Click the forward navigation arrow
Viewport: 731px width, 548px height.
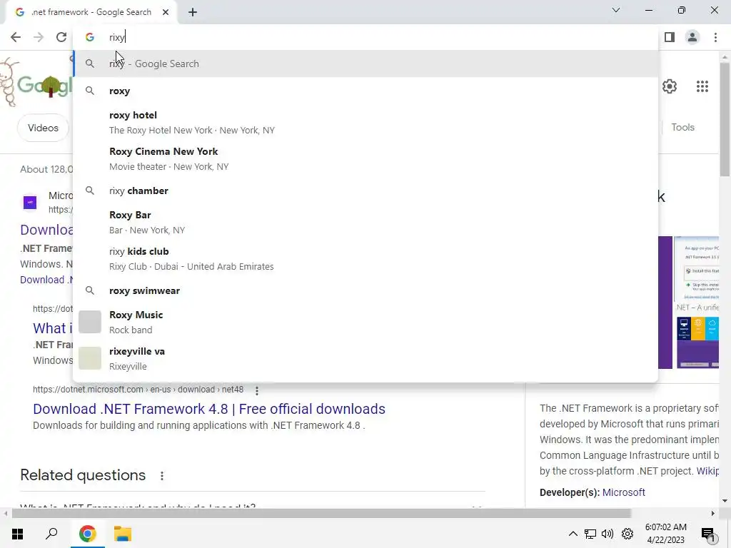pos(39,37)
